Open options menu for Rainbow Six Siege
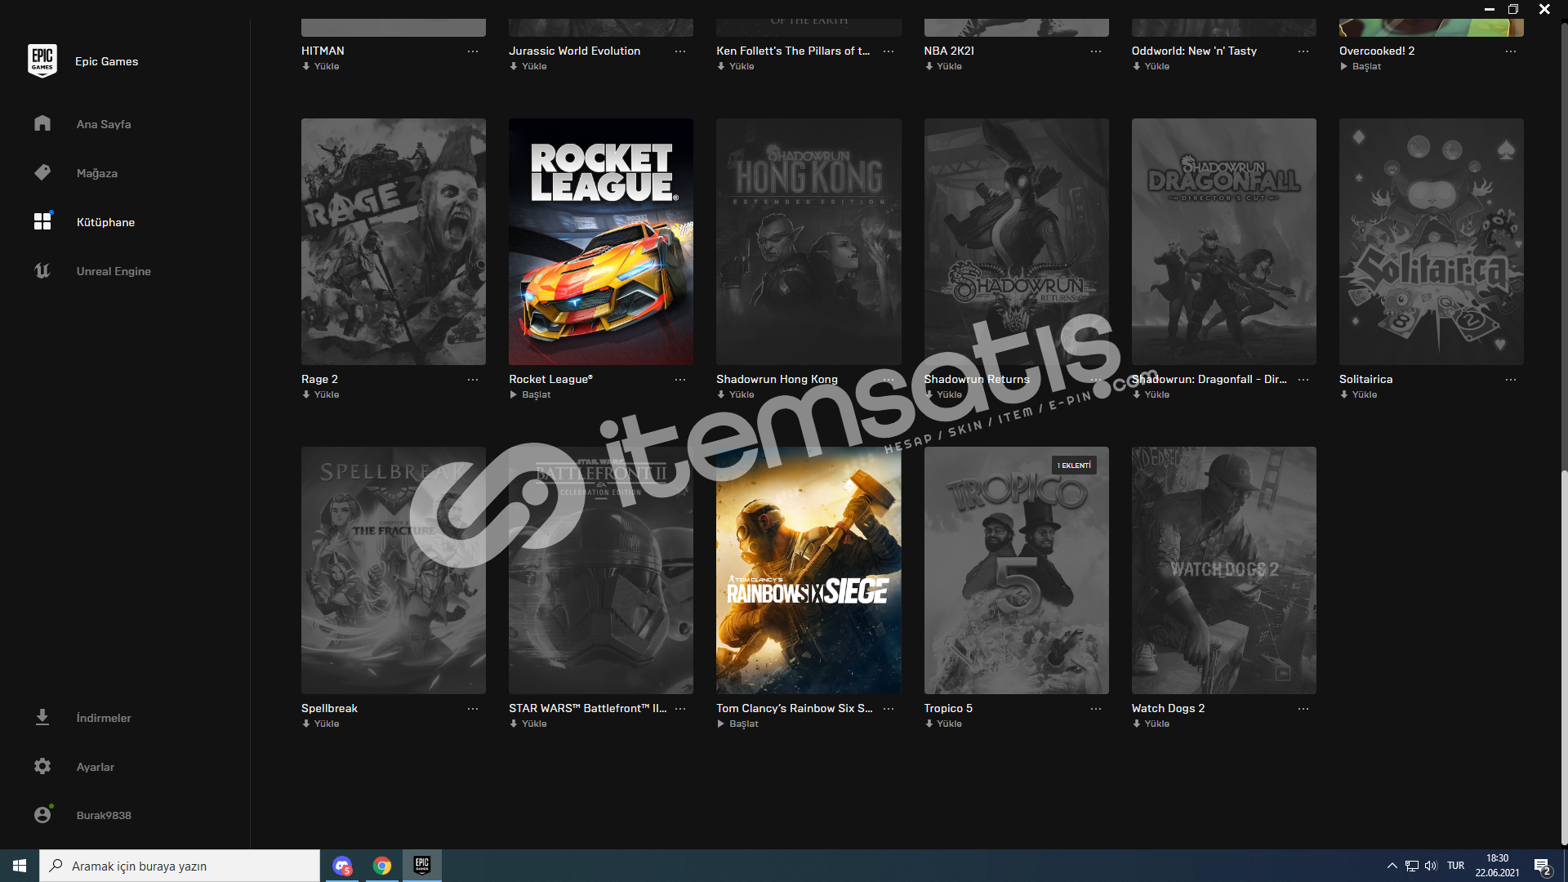 coord(889,708)
